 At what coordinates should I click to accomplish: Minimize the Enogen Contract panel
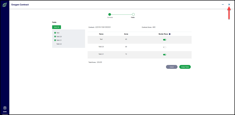pos(223,5)
